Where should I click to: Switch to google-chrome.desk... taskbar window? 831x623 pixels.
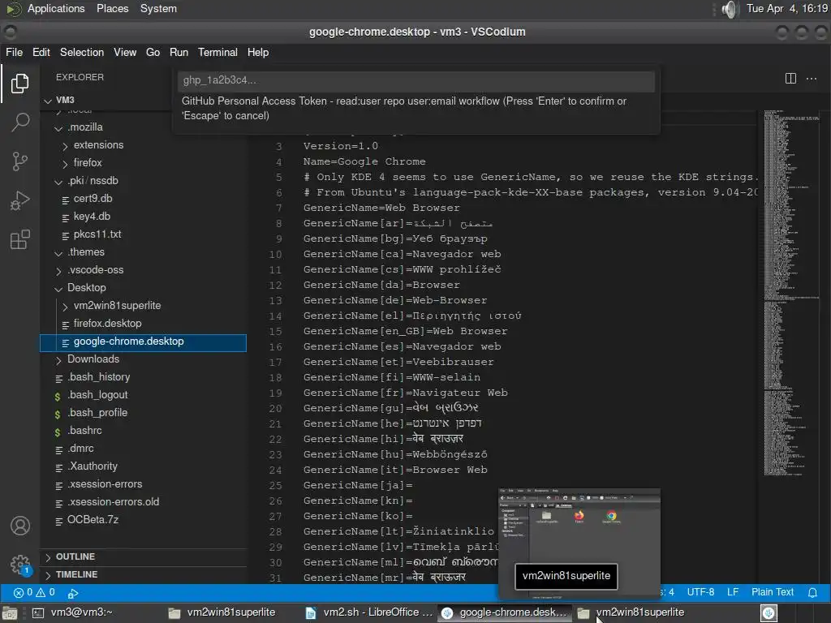505,612
